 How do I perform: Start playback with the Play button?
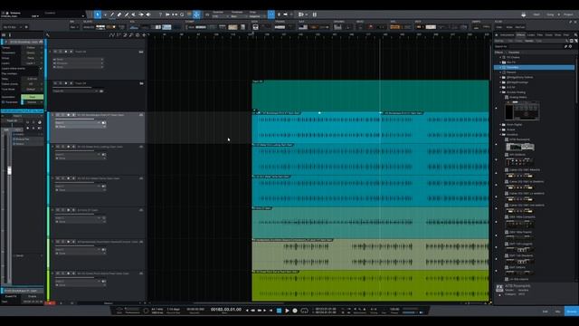(x=287, y=311)
